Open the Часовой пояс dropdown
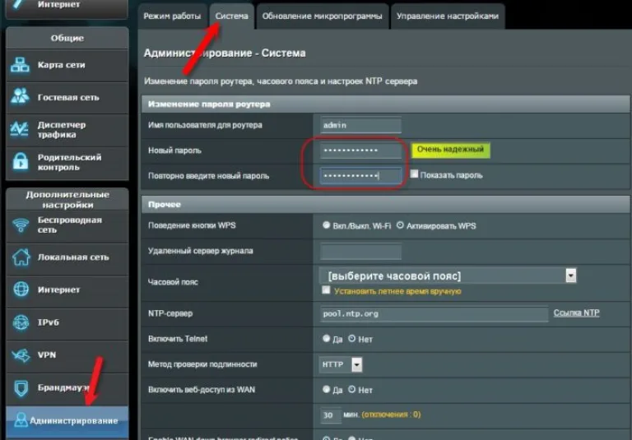632x440 pixels. [448, 276]
